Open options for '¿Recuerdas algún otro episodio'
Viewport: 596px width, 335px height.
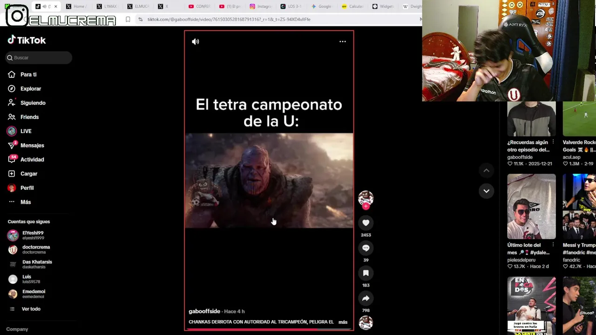[x=553, y=142]
